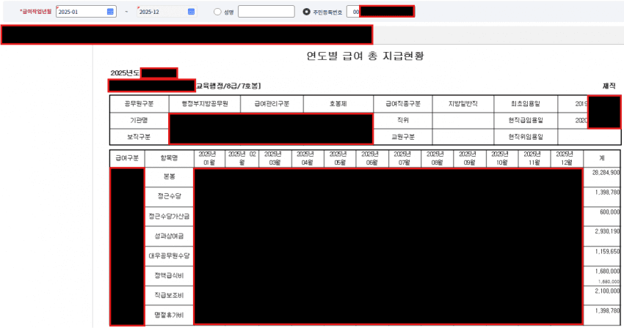Click the 보직구분 label cell
The width and height of the screenshot is (624, 328).
coord(139,137)
